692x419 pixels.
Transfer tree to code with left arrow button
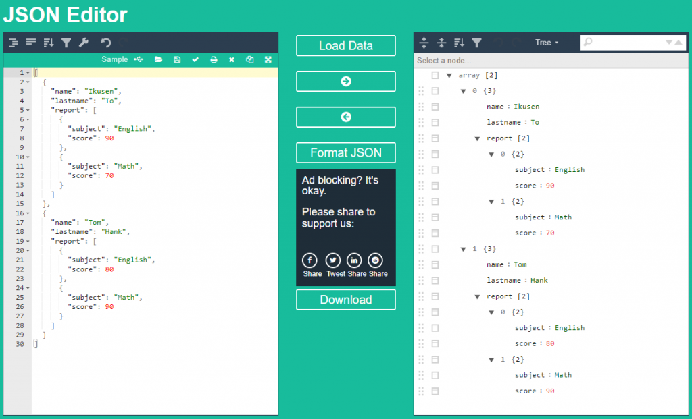coord(346,117)
